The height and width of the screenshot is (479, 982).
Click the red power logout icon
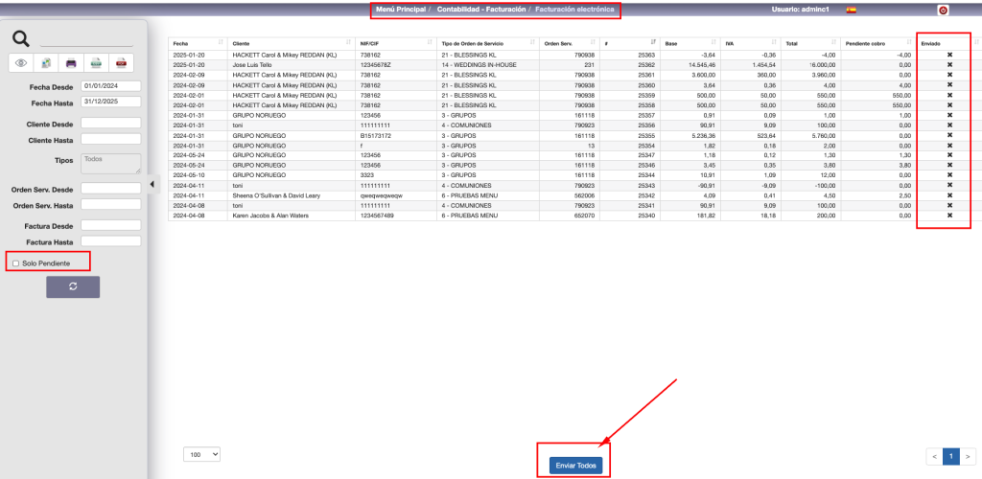[943, 11]
